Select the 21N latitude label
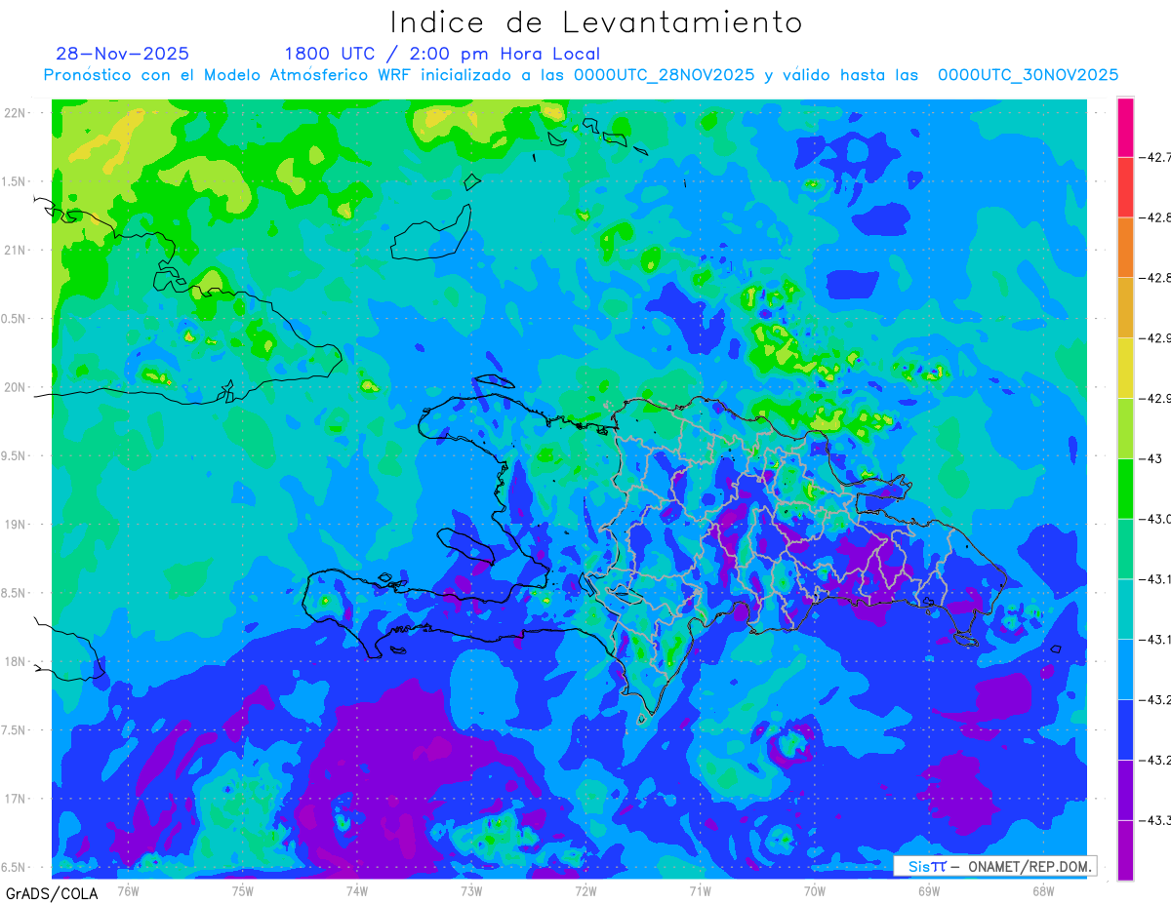Image resolution: width=1171 pixels, height=904 pixels. pos(15,250)
